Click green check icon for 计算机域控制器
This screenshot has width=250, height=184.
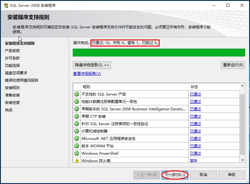(77, 131)
